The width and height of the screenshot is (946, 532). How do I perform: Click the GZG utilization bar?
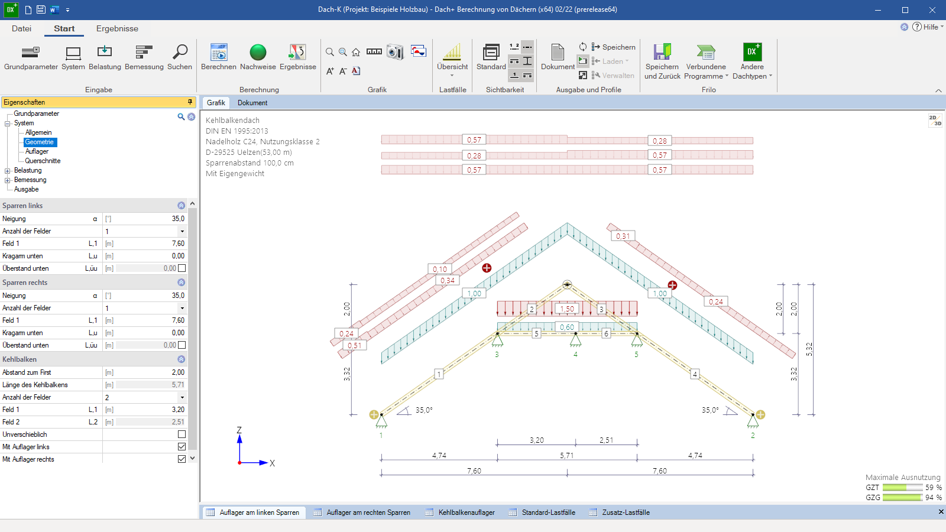(x=902, y=498)
